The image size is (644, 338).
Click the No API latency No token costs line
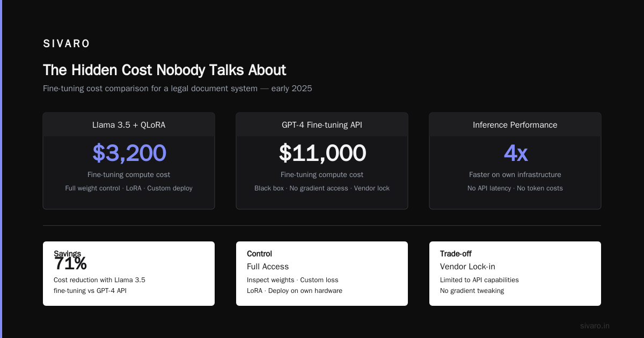(x=515, y=188)
